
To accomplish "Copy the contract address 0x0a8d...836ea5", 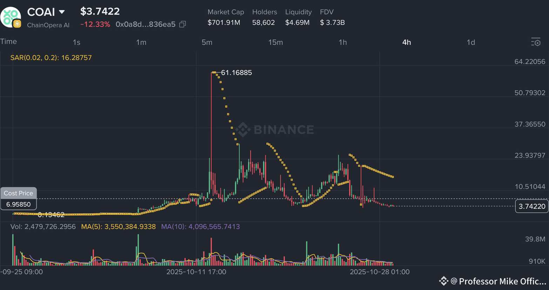I will pyautogui.click(x=182, y=24).
